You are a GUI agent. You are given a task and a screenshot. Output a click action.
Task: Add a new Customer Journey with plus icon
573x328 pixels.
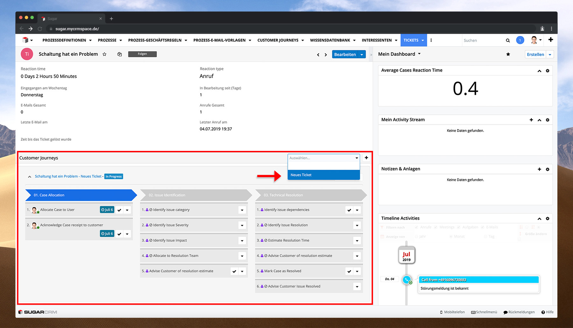tap(366, 158)
